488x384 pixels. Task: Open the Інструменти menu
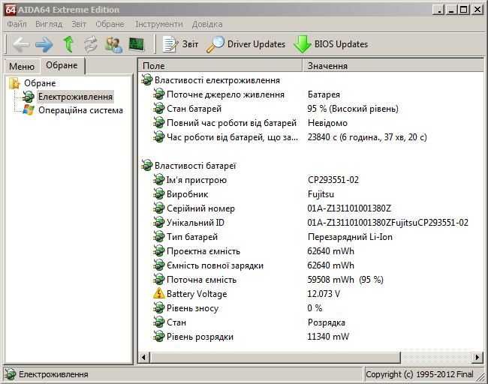(x=159, y=24)
